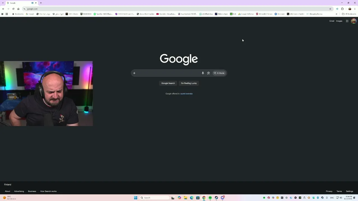Open Steam from the taskbar
This screenshot has height=201, width=358.
click(x=216, y=198)
